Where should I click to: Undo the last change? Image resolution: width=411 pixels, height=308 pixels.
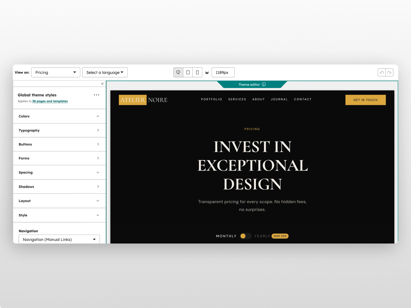(382, 73)
